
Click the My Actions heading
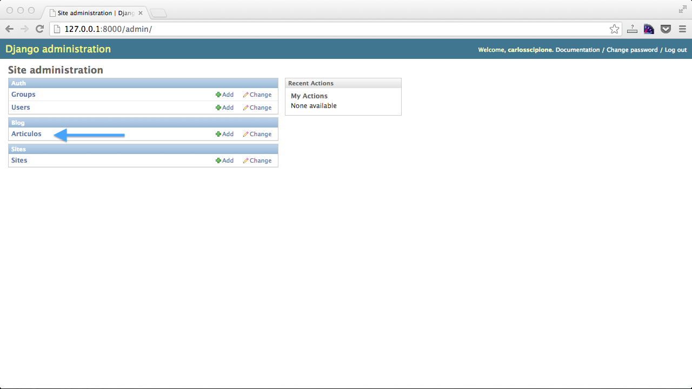(x=309, y=96)
